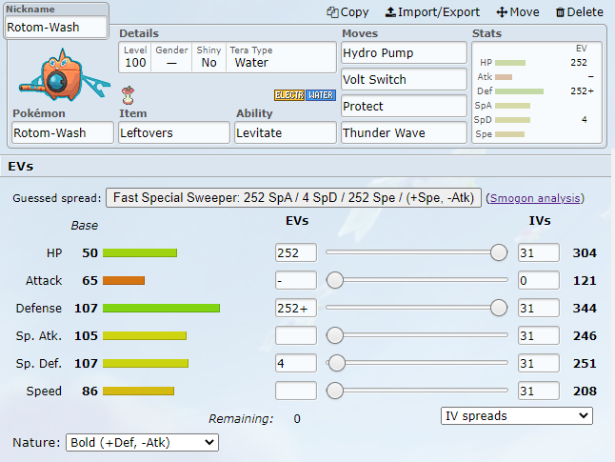The height and width of the screenshot is (462, 615).
Task: Click the Sp. Atk. EV slider handle
Action: [x=335, y=335]
